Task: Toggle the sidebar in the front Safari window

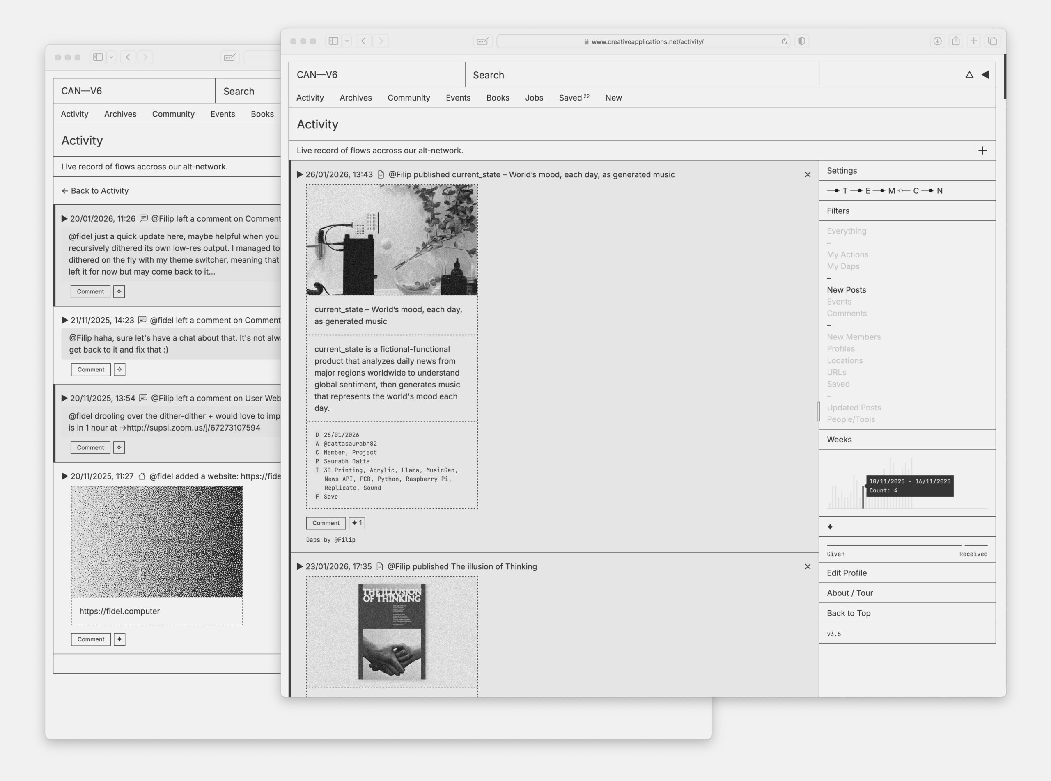Action: [x=333, y=41]
